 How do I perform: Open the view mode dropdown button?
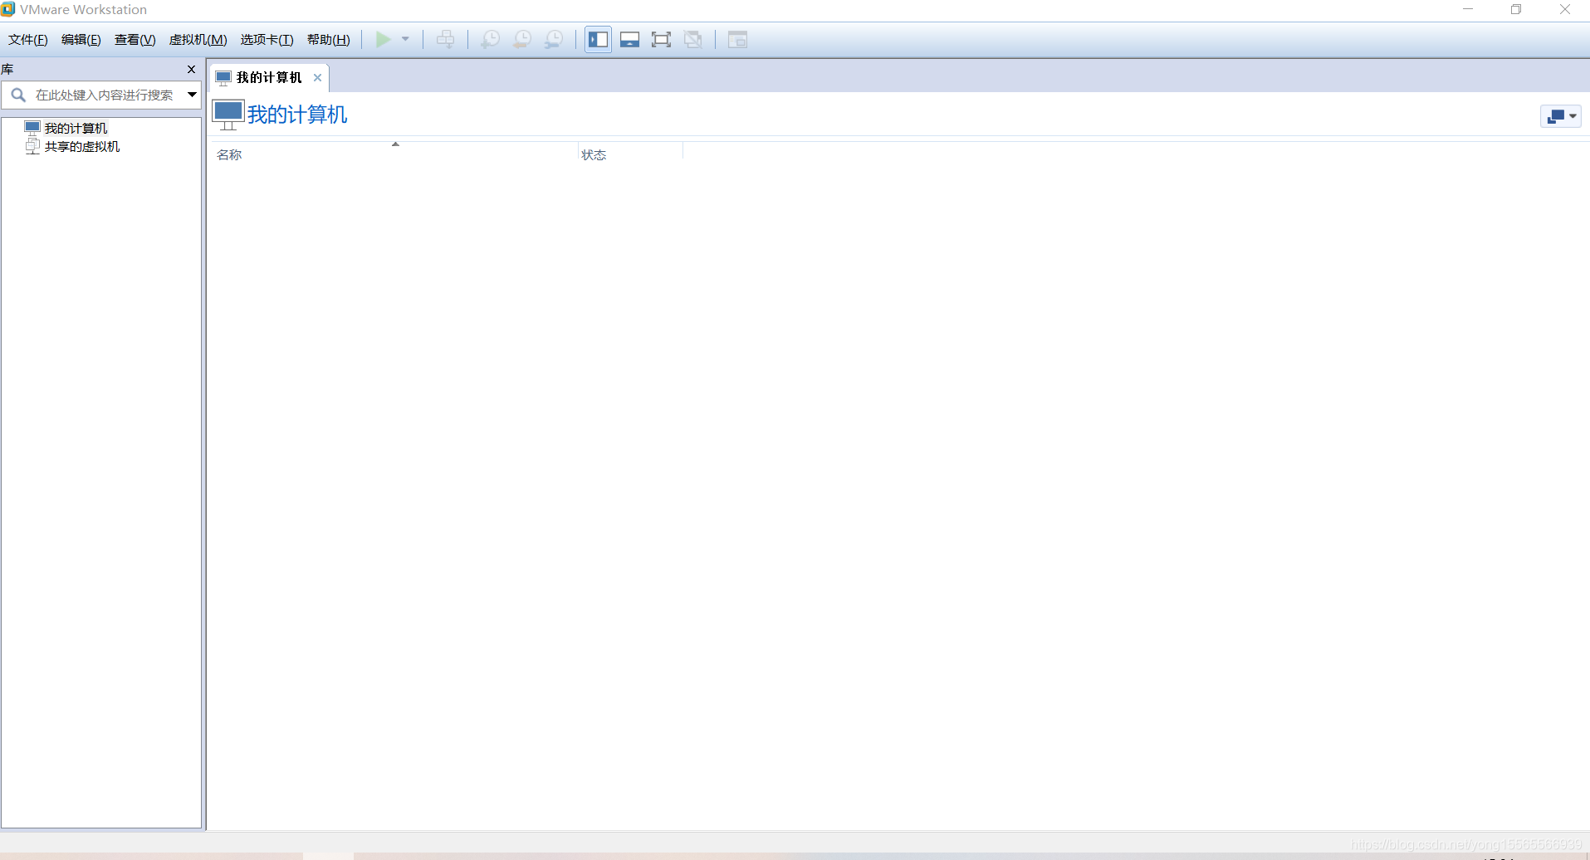tap(1561, 116)
